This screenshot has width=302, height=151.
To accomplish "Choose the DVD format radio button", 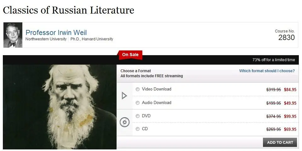I will (138, 116).
